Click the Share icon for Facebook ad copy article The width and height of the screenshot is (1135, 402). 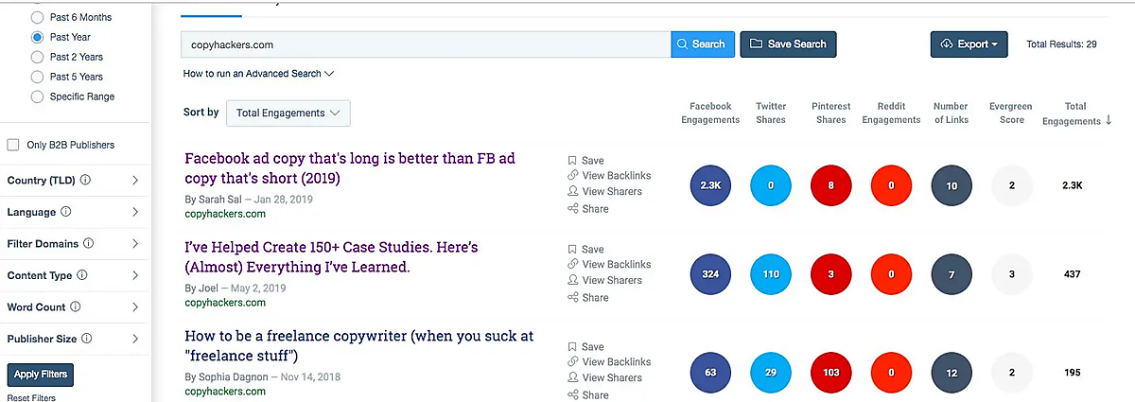click(x=572, y=209)
